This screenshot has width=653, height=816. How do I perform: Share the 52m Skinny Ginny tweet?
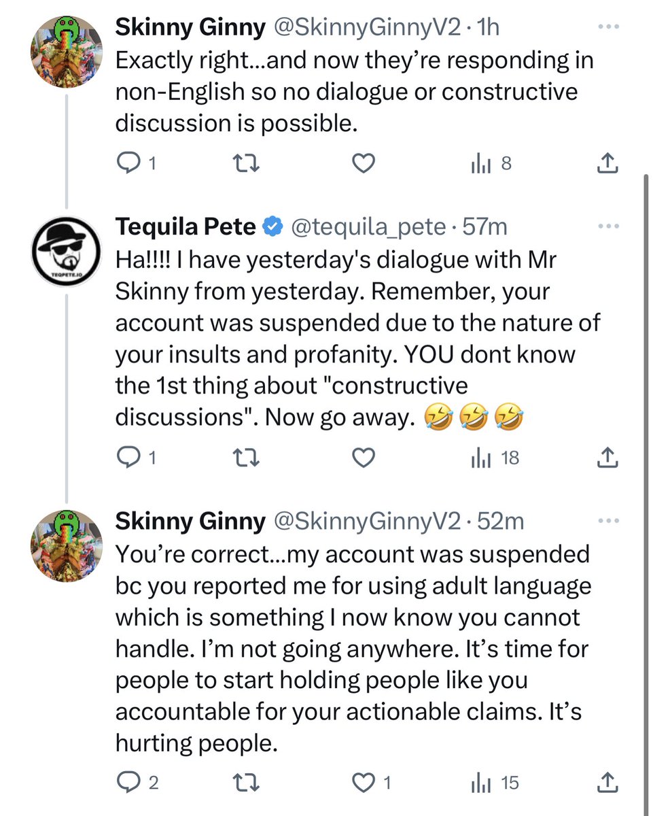coord(607,783)
